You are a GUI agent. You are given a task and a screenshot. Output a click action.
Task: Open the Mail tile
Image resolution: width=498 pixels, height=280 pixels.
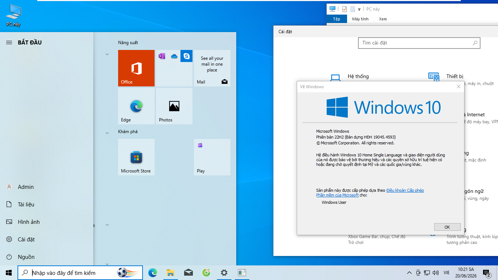click(212, 68)
